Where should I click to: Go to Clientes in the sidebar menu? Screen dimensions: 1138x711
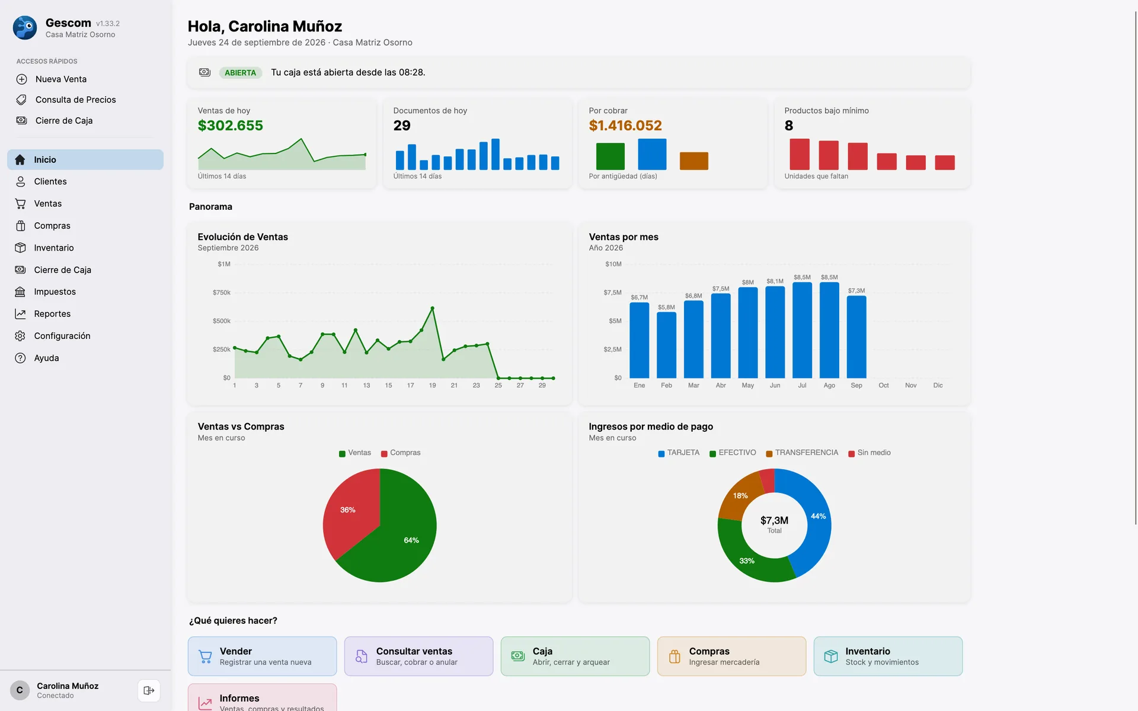[x=85, y=182]
